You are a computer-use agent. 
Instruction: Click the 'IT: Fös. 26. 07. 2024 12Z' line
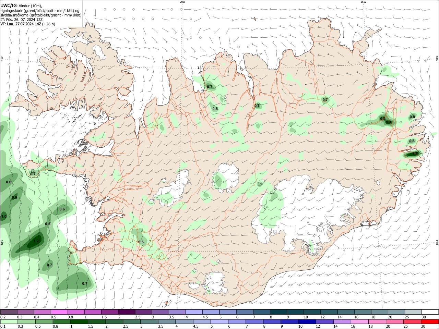(22, 20)
